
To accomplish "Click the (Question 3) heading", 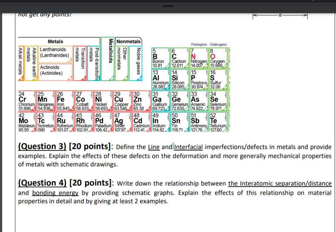I will tap(42, 147).
